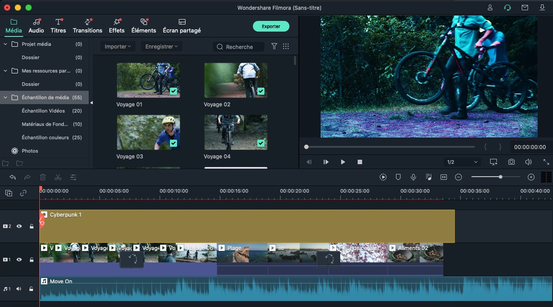Add a marker using the shield icon
Screen dimensions: 553x307
click(398, 177)
